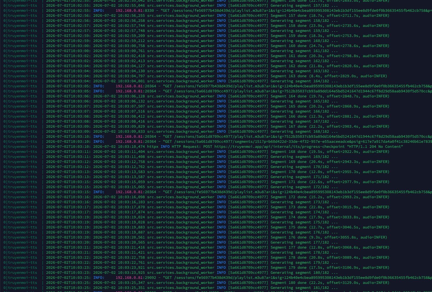Image resolution: width=432 pixels, height=292 pixels.
Task: Select the "Segment 172 done (15.2s" log message
Action: pos(296,197)
